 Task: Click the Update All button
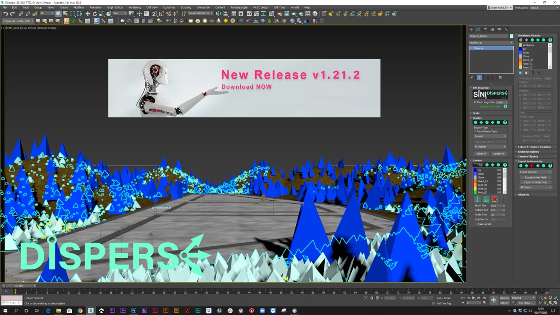pos(498,154)
